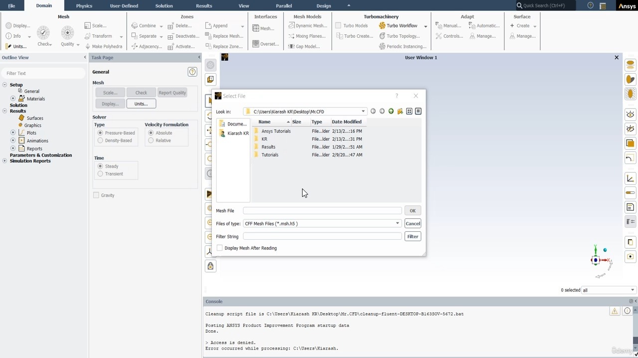The height and width of the screenshot is (358, 638).
Task: Toggle the Gravity checkbox
Action: point(96,195)
